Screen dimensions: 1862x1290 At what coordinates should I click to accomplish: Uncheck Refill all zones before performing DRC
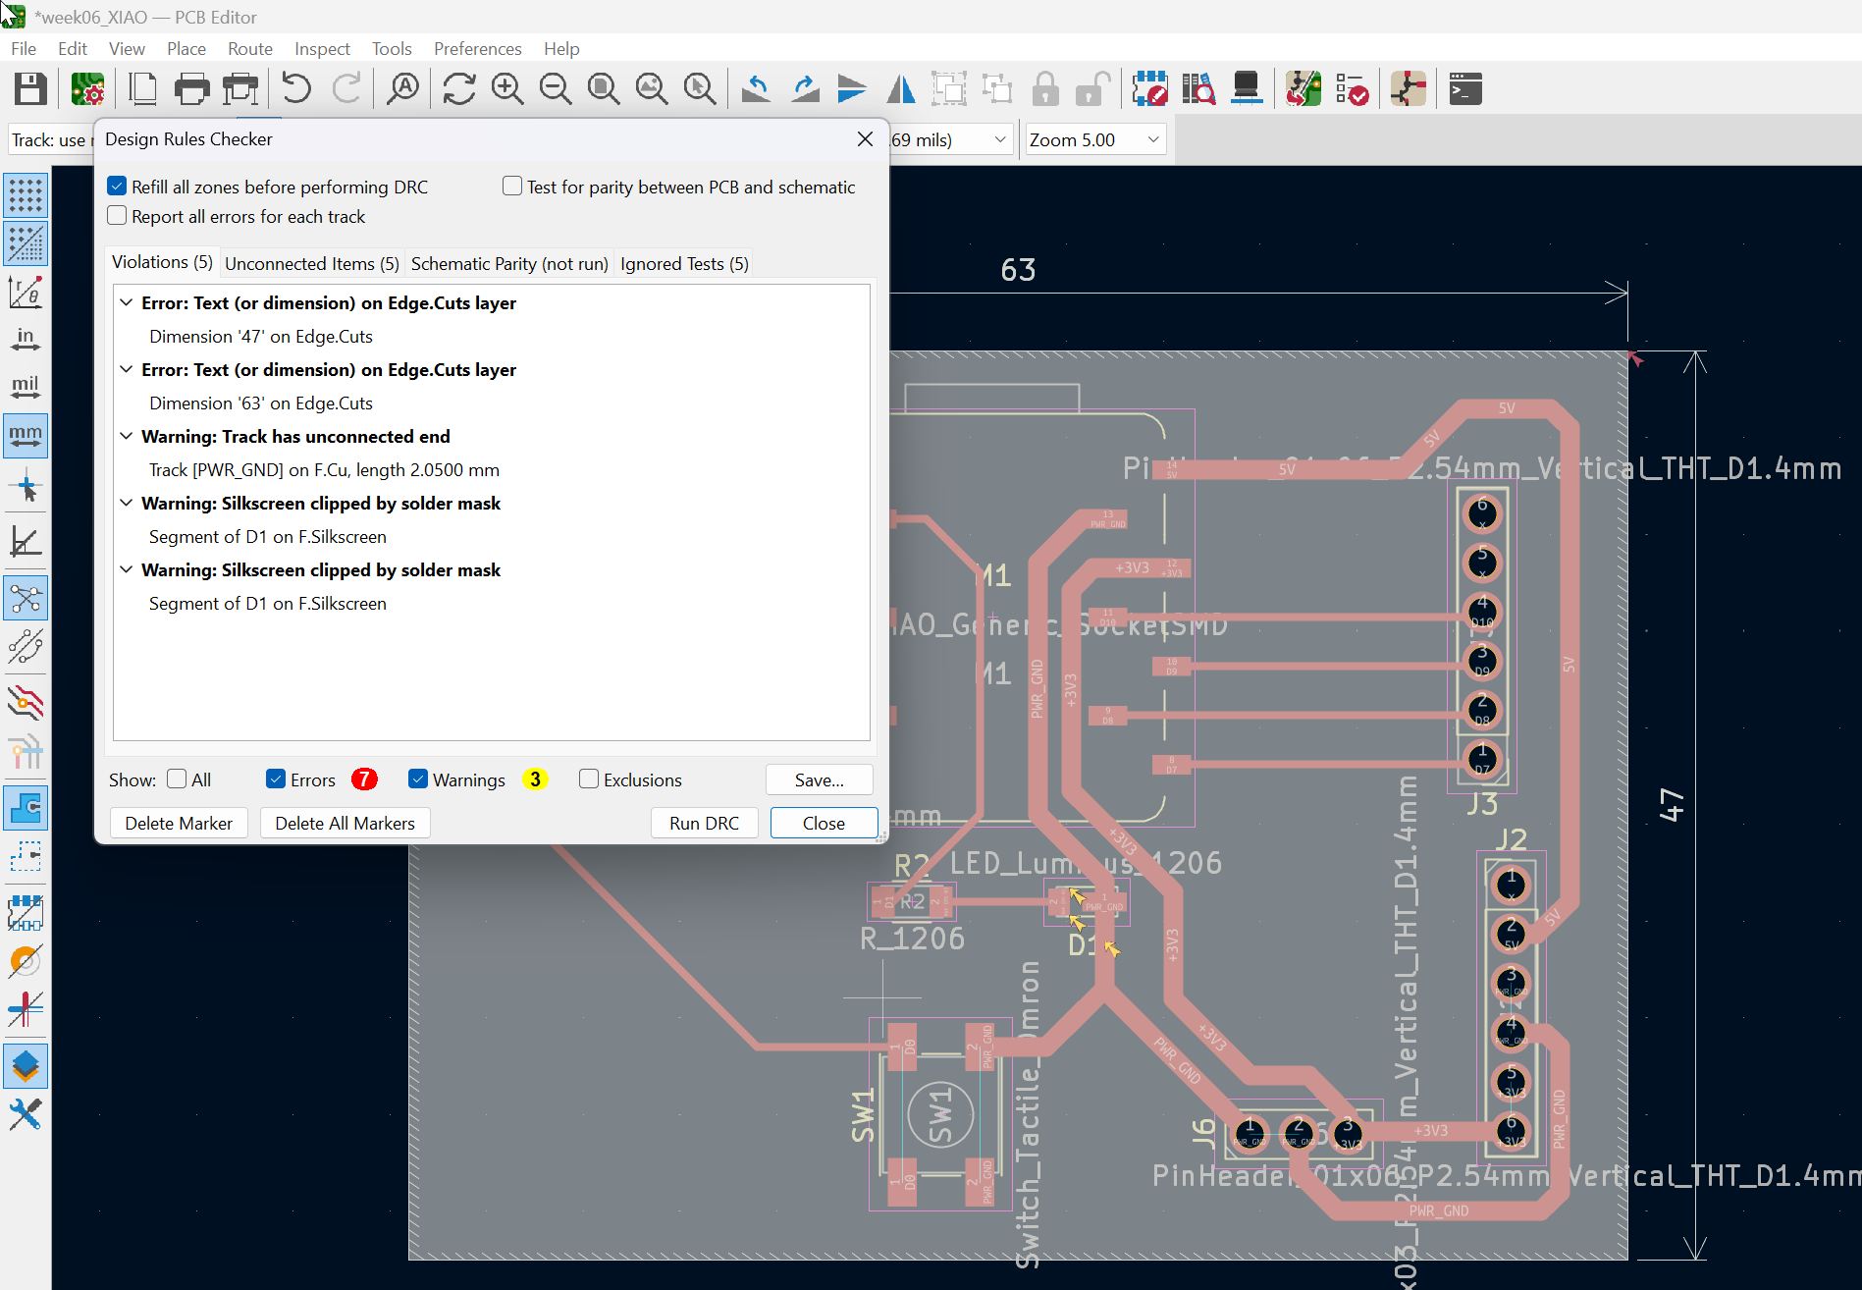tap(118, 187)
